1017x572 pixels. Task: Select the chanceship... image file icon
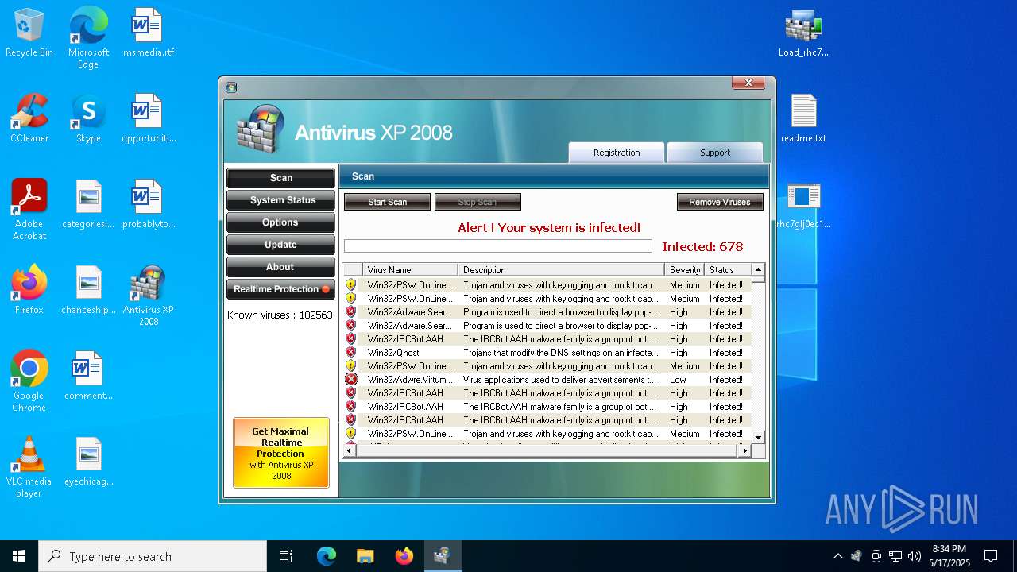[88, 290]
